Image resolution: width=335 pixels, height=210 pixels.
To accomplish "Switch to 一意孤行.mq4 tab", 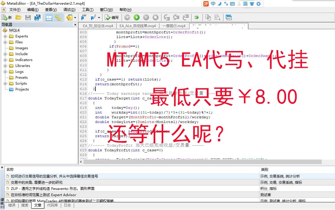I will point(174,26).
